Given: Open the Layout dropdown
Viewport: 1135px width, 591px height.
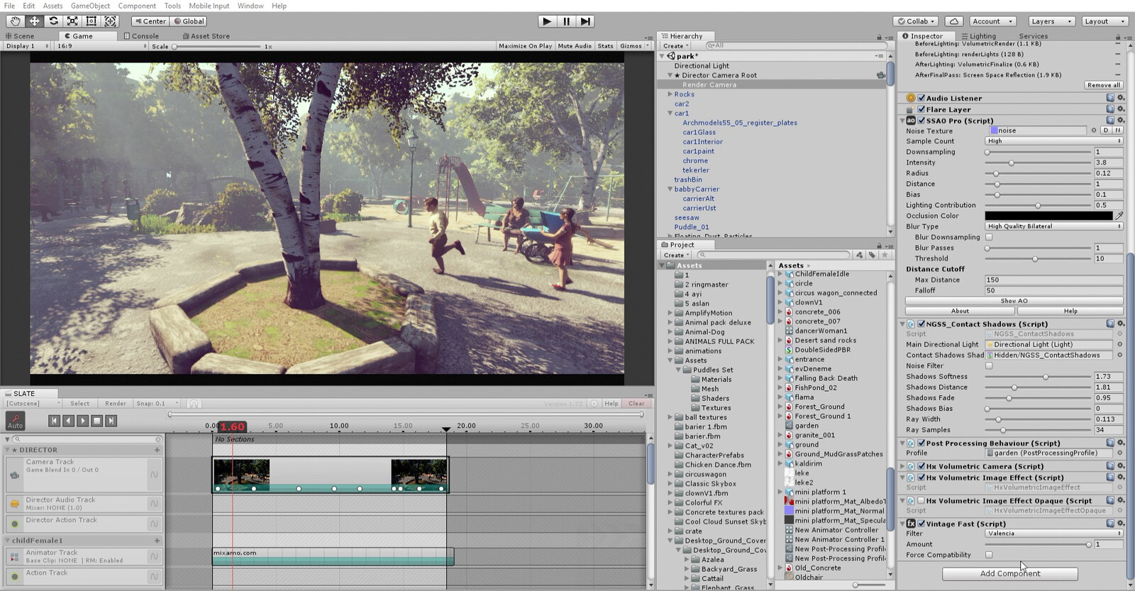Looking at the screenshot, I should click(1104, 21).
